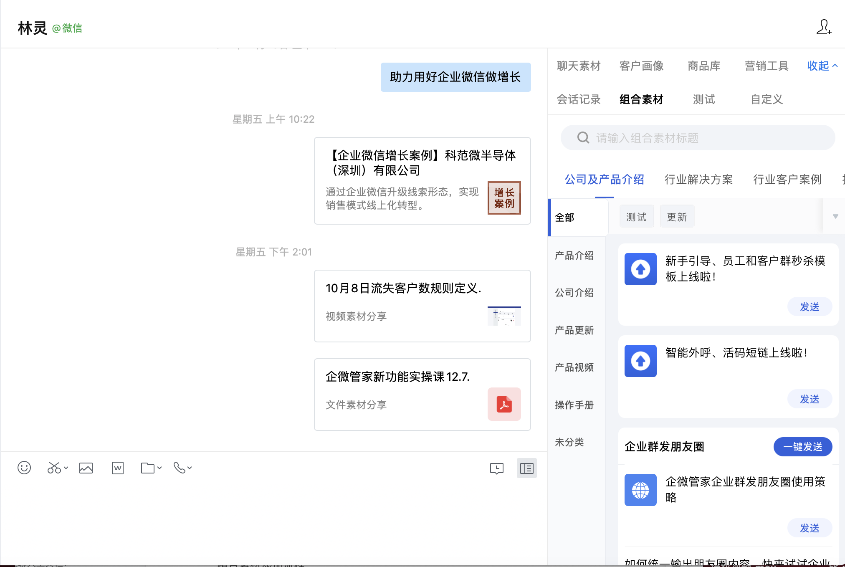Click the globe icon of 企业群发朋友圈使用策略

[x=640, y=490]
